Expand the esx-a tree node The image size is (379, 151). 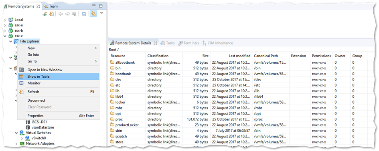[x=5, y=25]
